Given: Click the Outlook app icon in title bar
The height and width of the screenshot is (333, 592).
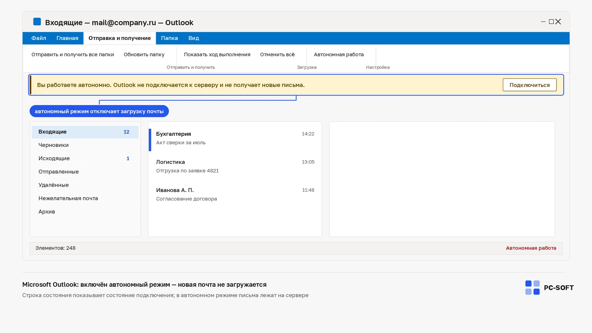Looking at the screenshot, I should click(x=37, y=22).
